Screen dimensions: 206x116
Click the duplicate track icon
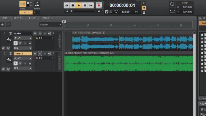[9, 24]
